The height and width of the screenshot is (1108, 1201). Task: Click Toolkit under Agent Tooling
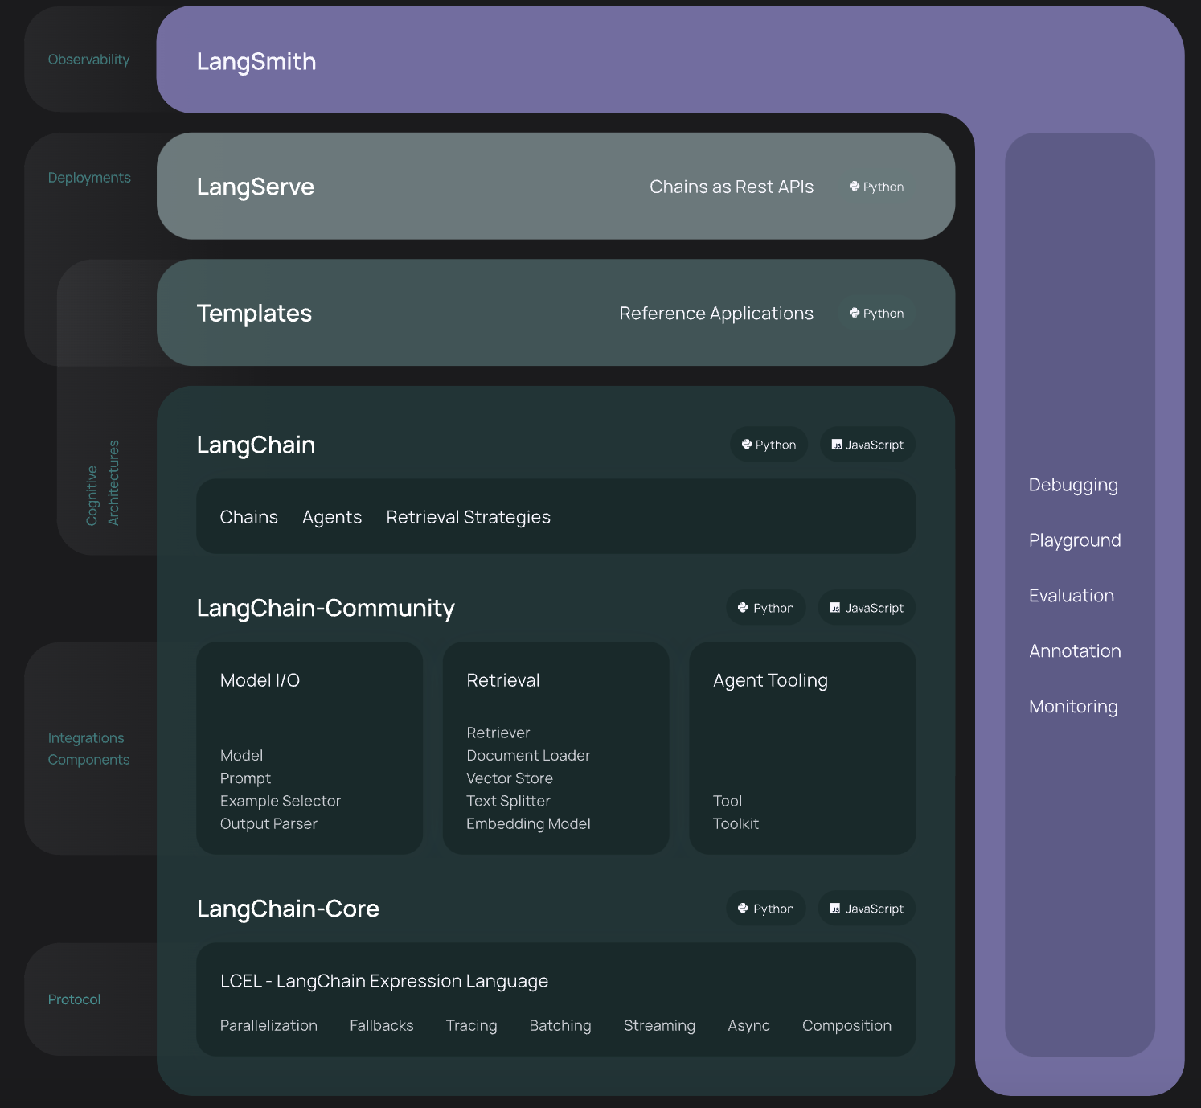click(736, 823)
